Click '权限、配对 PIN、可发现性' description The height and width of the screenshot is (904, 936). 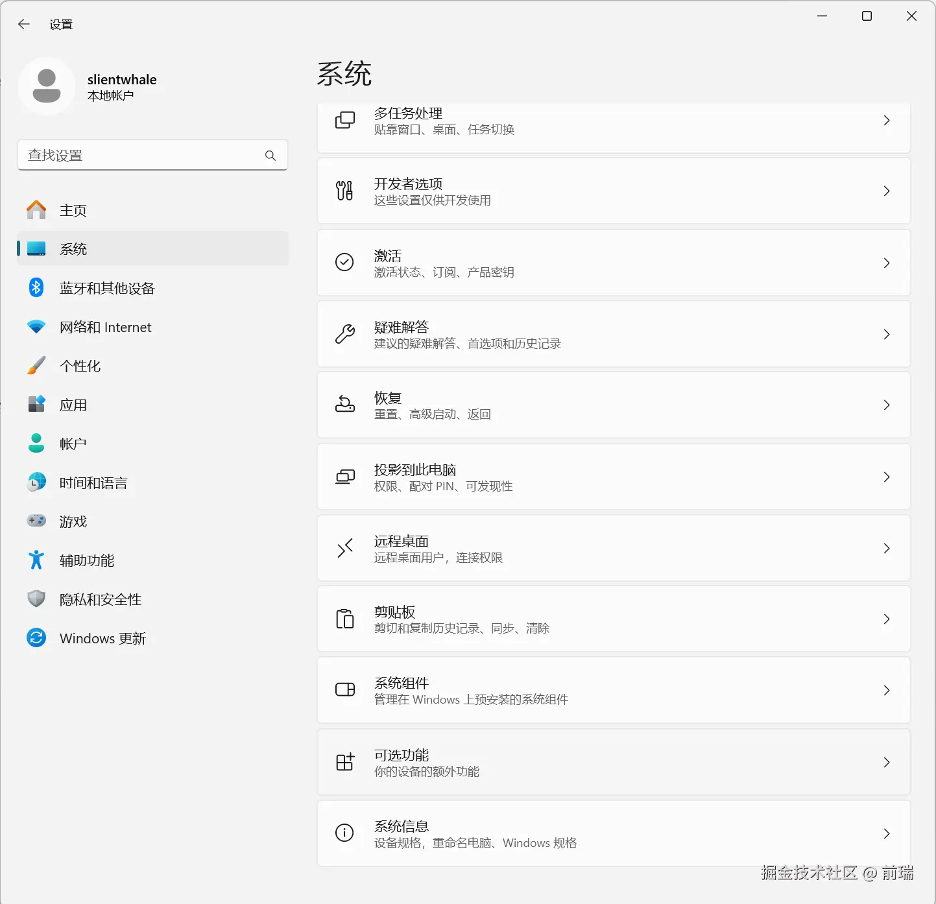[x=443, y=486]
